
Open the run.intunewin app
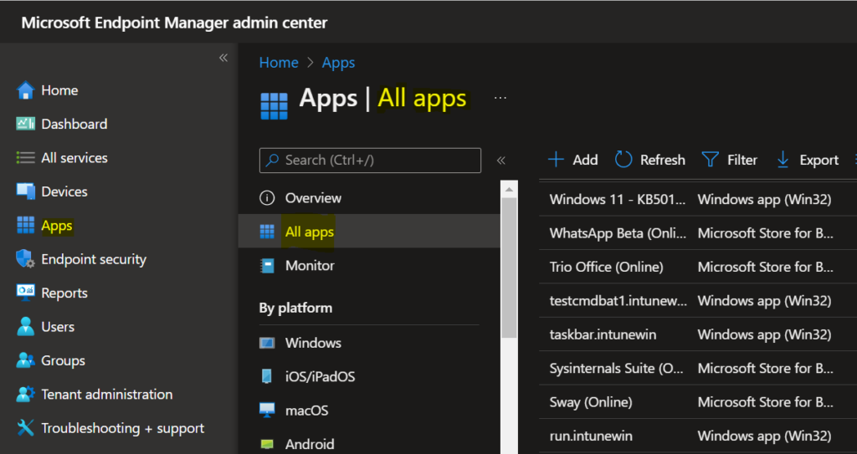tap(591, 436)
